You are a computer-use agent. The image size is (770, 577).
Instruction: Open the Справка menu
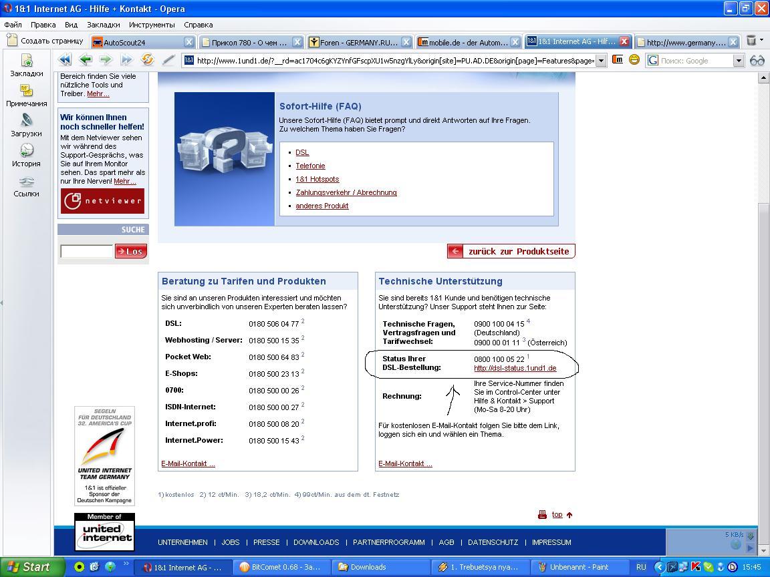(x=199, y=25)
